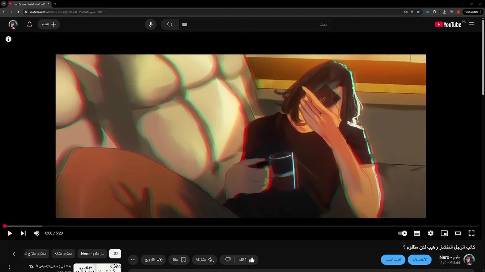Image resolution: width=485 pixels, height=272 pixels.
Task: Open the browser tab search dropdown
Action: 4,4
